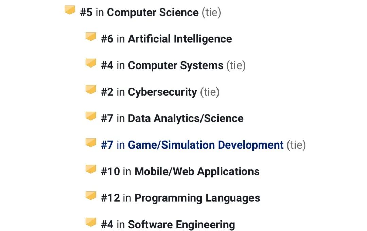Screen dimensions: 367x231
Task: Click the badge icon beside Software Engineering
Action: (x=91, y=222)
